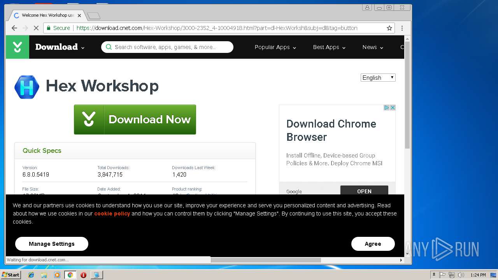
Task: Open the Chrome user profile icon
Action: click(367, 7)
